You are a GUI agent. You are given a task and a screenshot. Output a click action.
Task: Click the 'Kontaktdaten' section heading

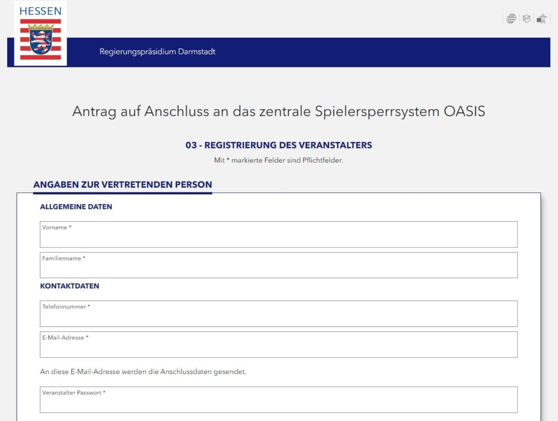point(69,286)
